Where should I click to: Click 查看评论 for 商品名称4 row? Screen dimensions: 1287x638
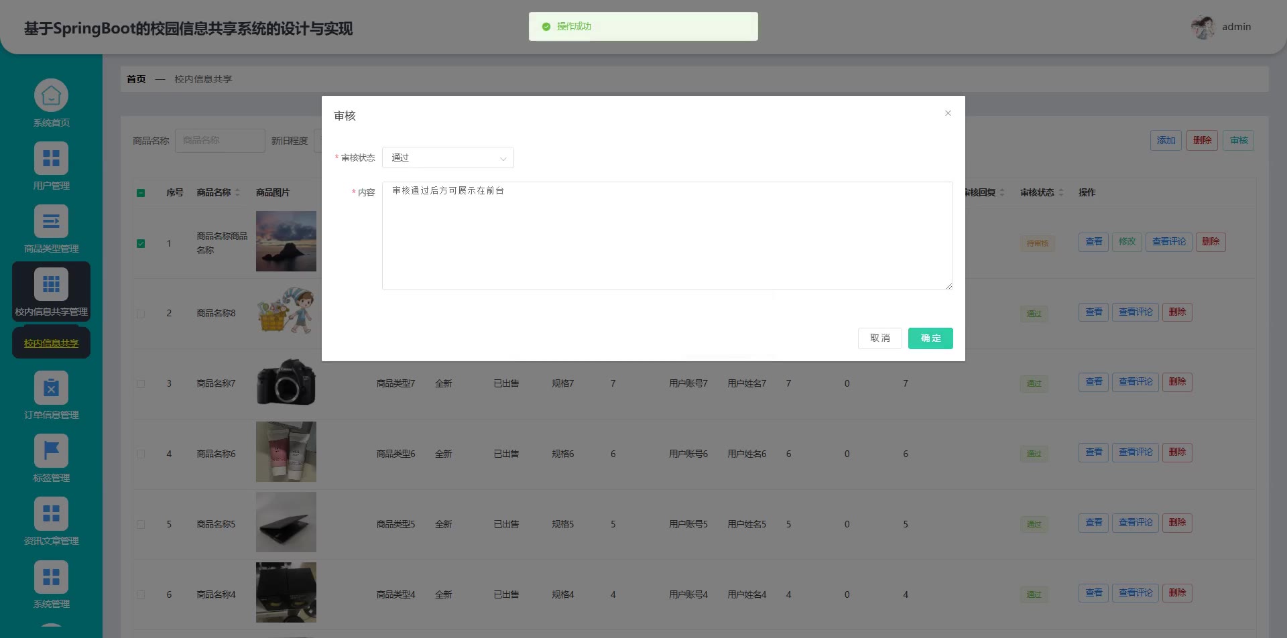tap(1136, 593)
